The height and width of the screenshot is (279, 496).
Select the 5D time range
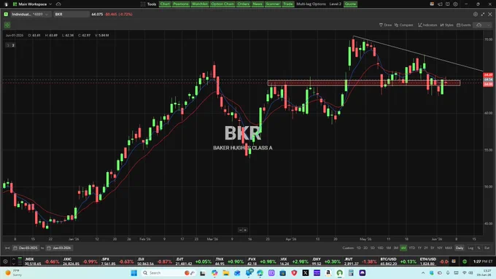(x=373, y=248)
